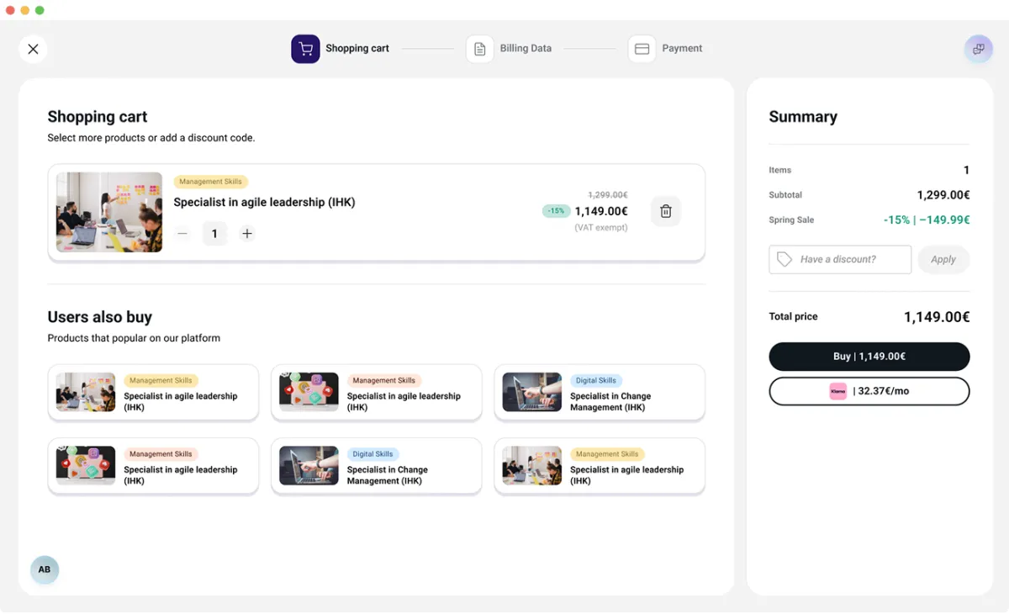Open the AB user avatar
This screenshot has width=1009, height=614.
[x=45, y=569]
